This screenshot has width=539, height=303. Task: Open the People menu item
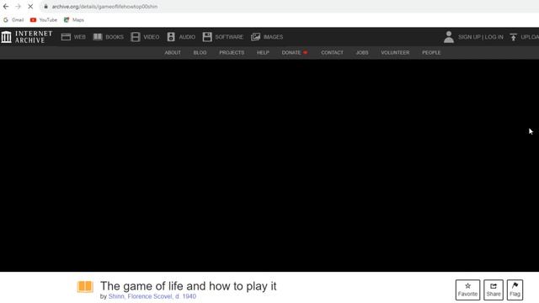(x=431, y=52)
